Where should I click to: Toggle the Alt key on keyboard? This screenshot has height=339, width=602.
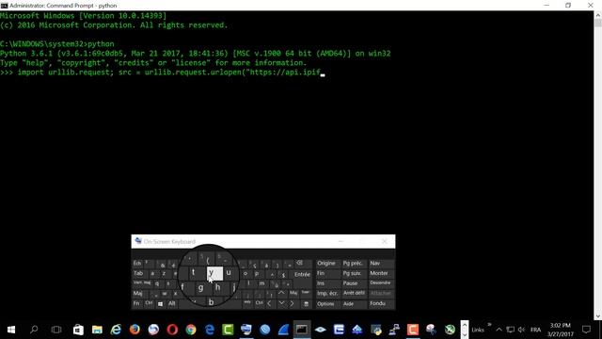(171, 303)
